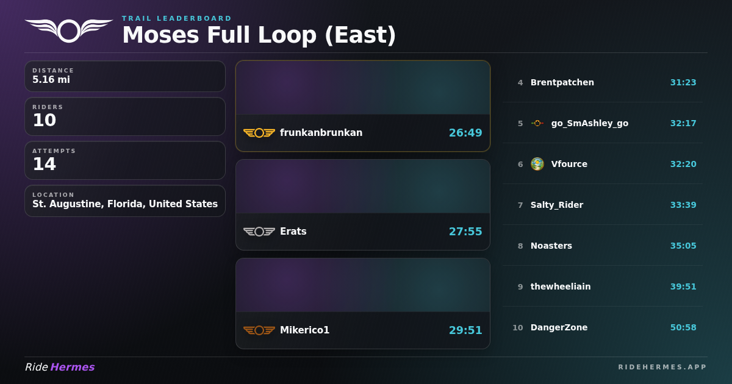Open thewheeliain's rider name
Screen dimensions: 732x384
(x=561, y=286)
